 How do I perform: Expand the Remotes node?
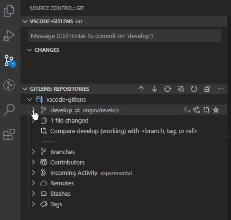point(33,183)
